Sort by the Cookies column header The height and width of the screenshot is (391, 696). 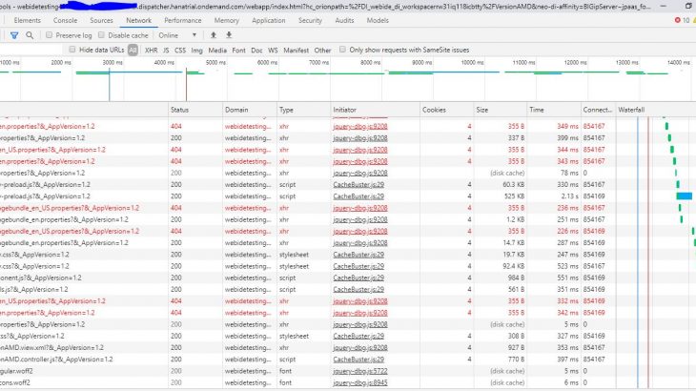click(446, 110)
